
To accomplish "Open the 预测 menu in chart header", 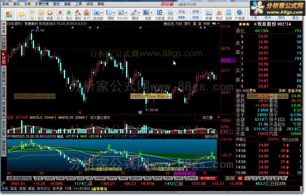I will tap(206, 24).
